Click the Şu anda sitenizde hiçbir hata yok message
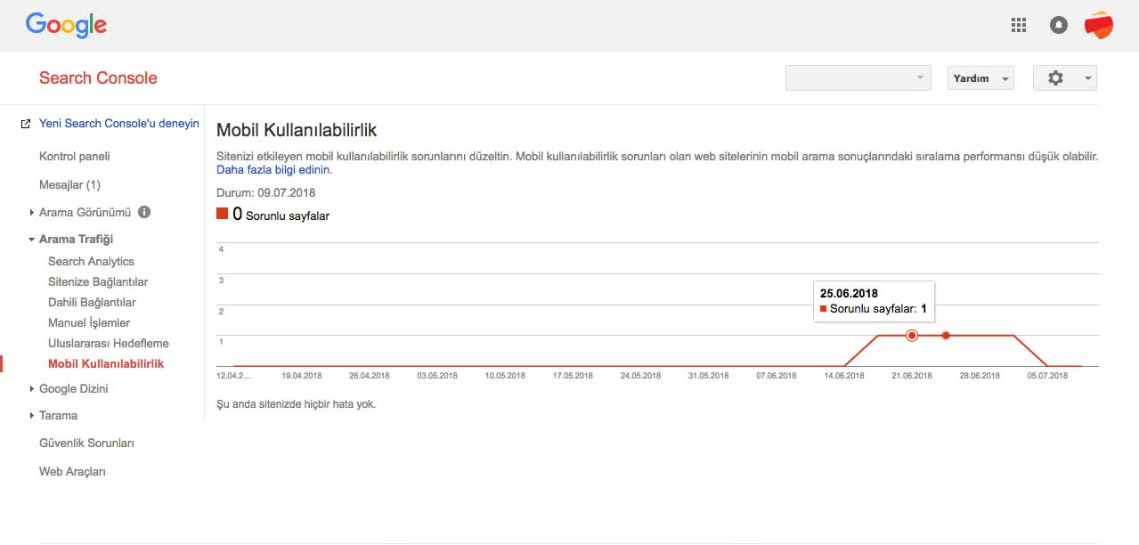Screen dimensions: 1139x545 coord(297,404)
